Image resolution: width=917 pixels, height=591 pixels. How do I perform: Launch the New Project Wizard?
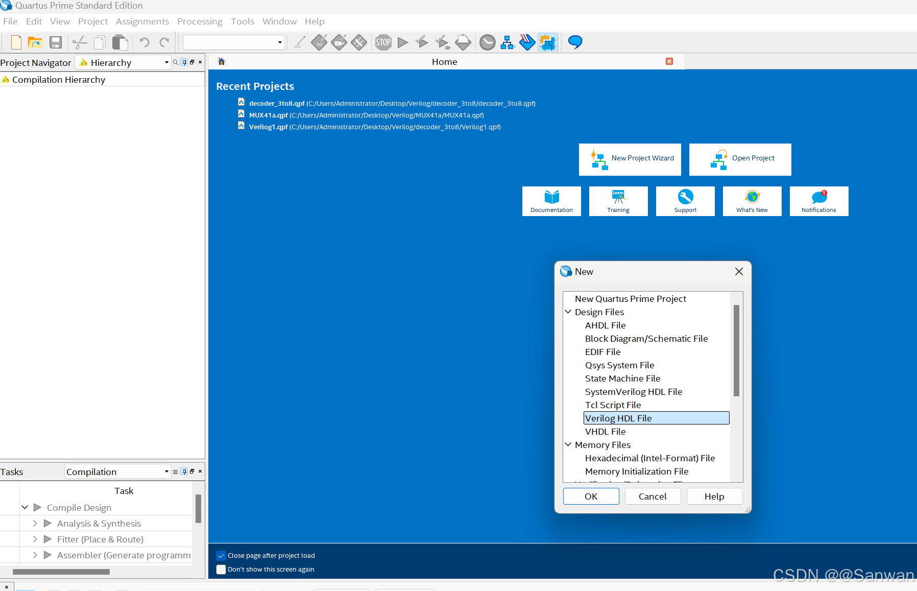(x=630, y=159)
